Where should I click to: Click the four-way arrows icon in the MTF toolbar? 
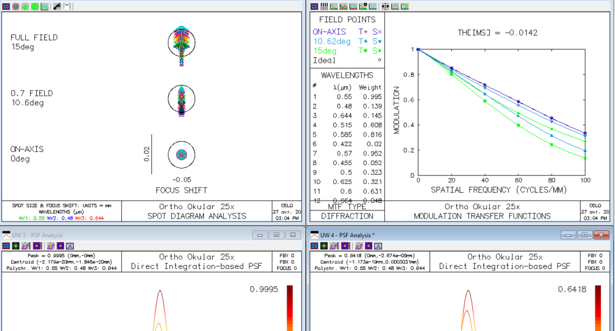pos(385,7)
